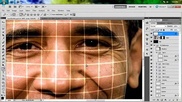The image size is (182, 102).
Task: Choose Polygon shape in the options bar
Action: 38,14
